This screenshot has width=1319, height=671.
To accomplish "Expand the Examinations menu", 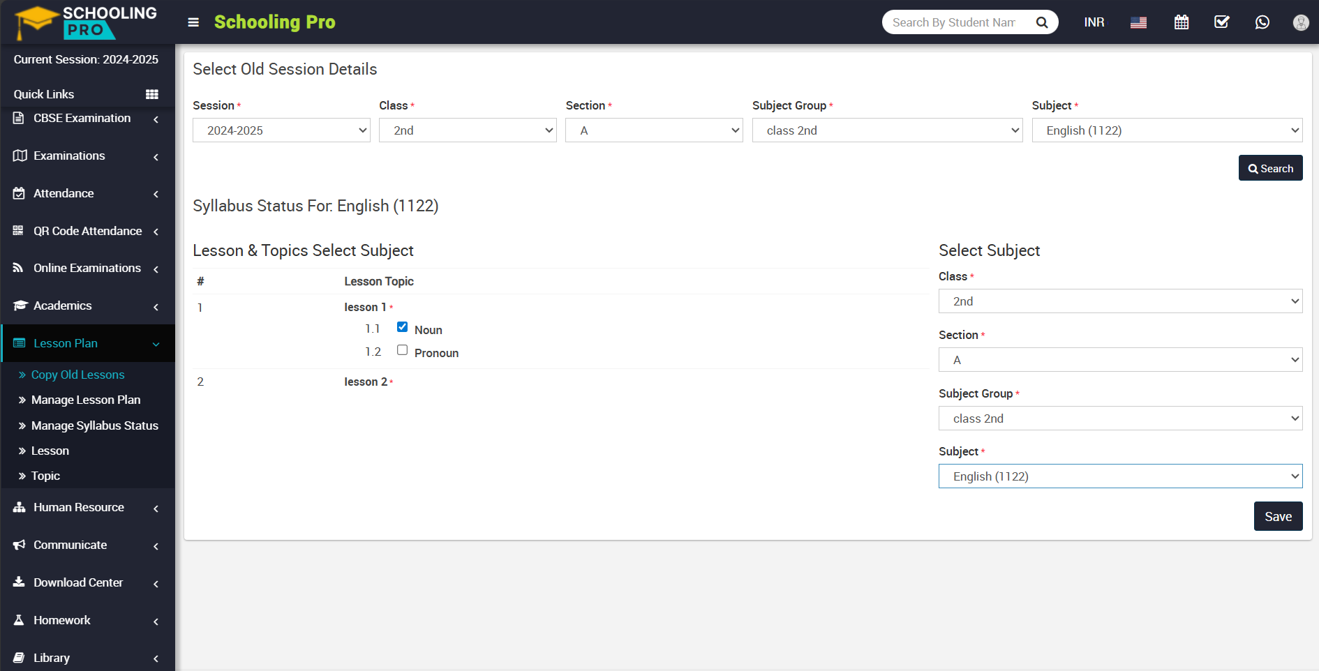I will click(156, 157).
